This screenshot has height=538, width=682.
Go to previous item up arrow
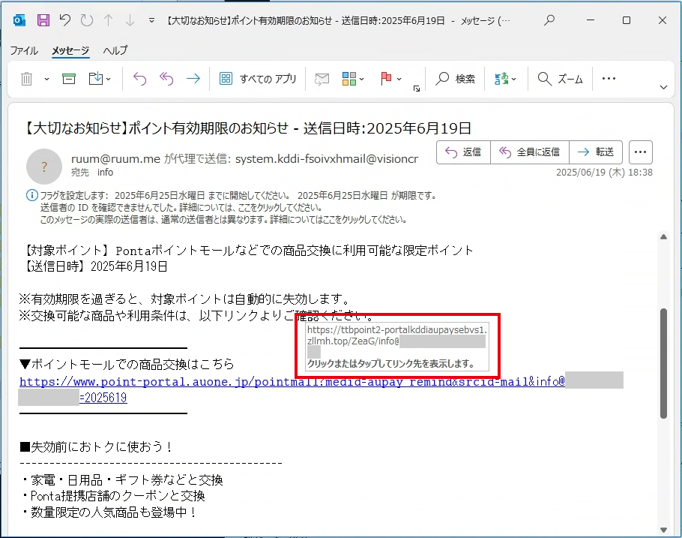[x=109, y=20]
